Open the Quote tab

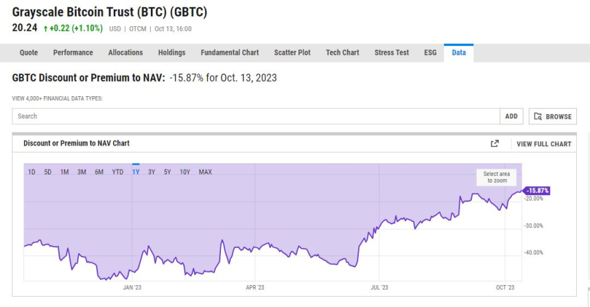click(29, 53)
